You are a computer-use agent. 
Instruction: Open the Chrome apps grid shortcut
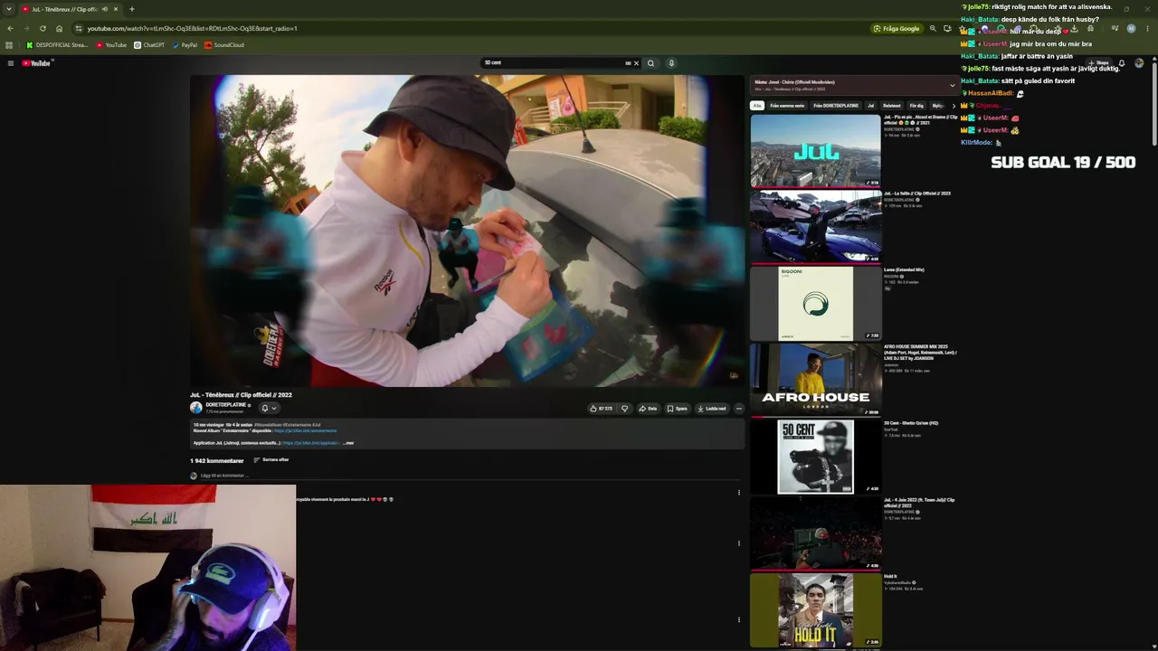9,45
